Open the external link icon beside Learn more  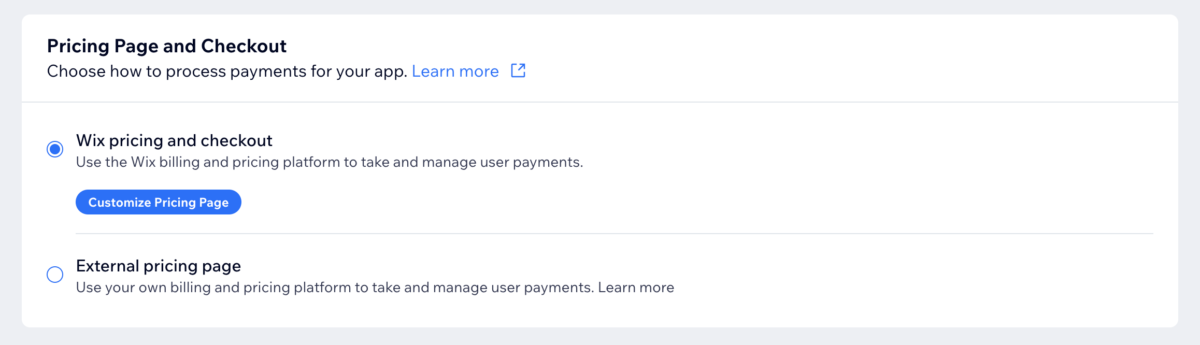click(x=518, y=70)
